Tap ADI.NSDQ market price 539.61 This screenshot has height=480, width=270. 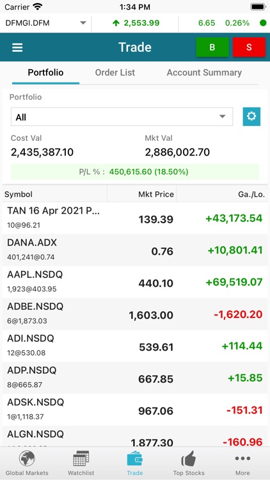tap(156, 347)
